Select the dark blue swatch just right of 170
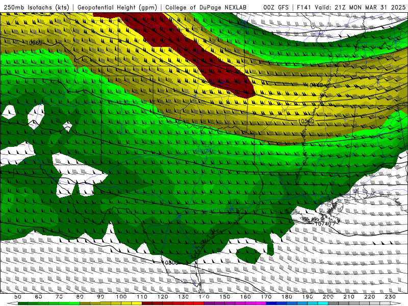The image size is (408, 306). point(271,303)
